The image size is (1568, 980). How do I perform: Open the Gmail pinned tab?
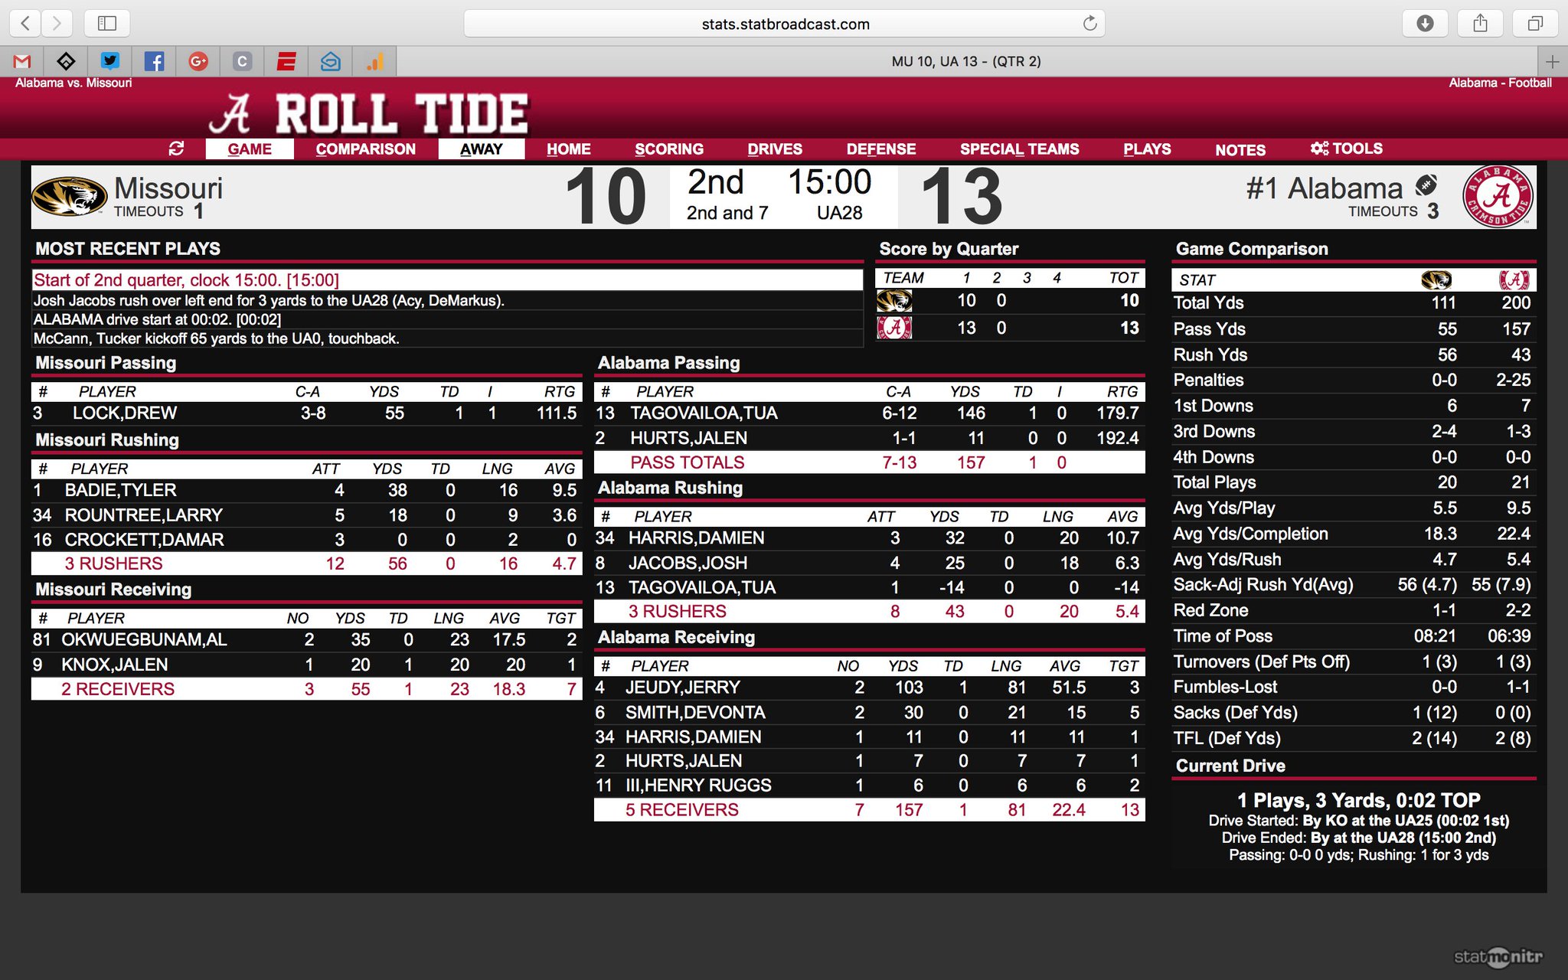[22, 61]
